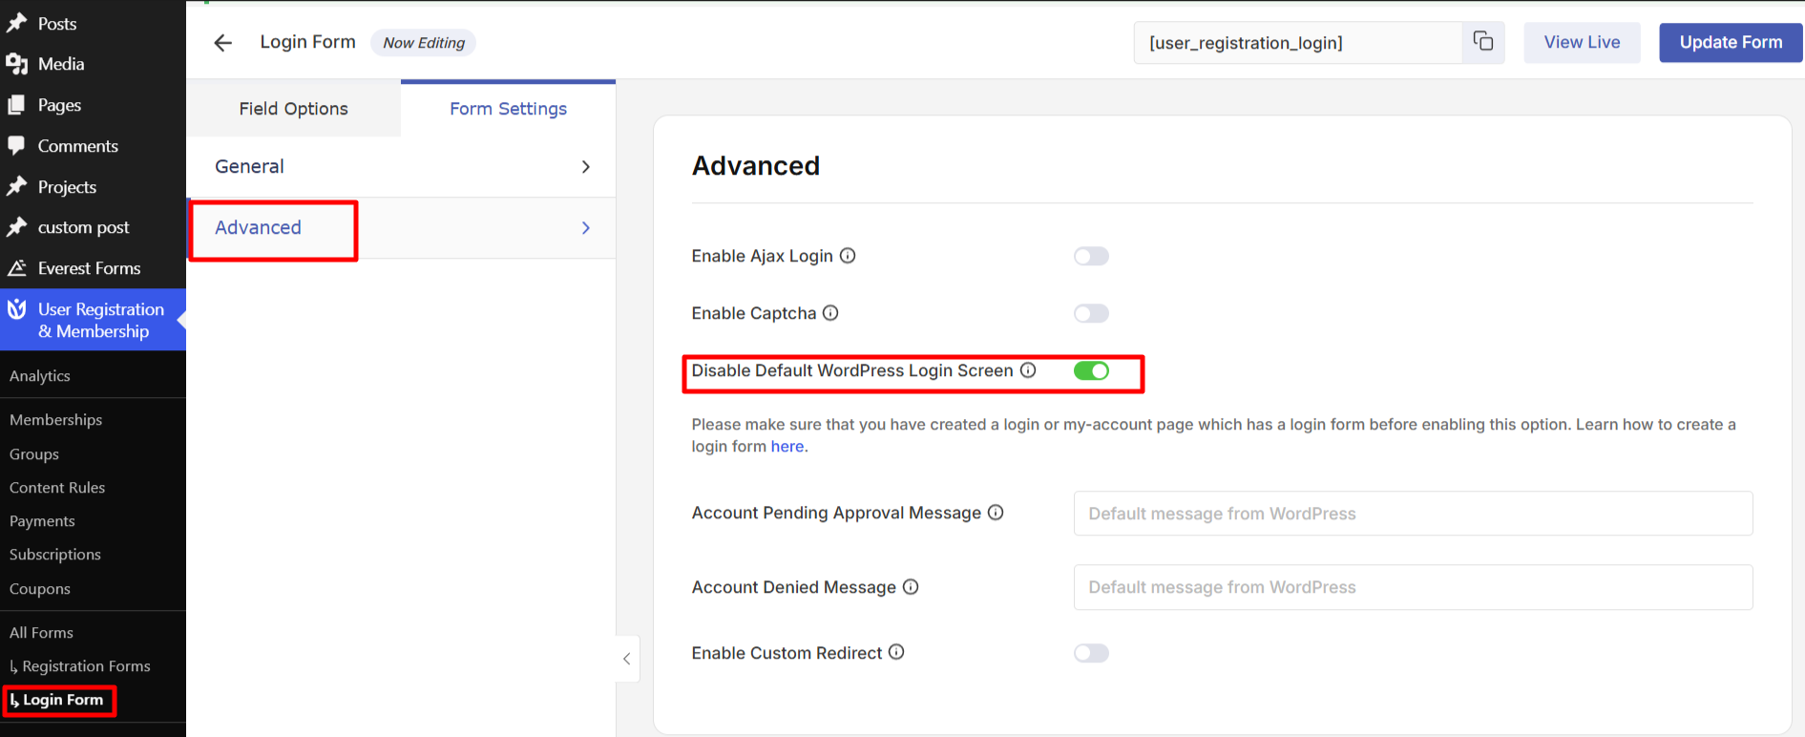Image resolution: width=1805 pixels, height=737 pixels.
Task: Open Comments in the admin menu
Action: [x=78, y=146]
